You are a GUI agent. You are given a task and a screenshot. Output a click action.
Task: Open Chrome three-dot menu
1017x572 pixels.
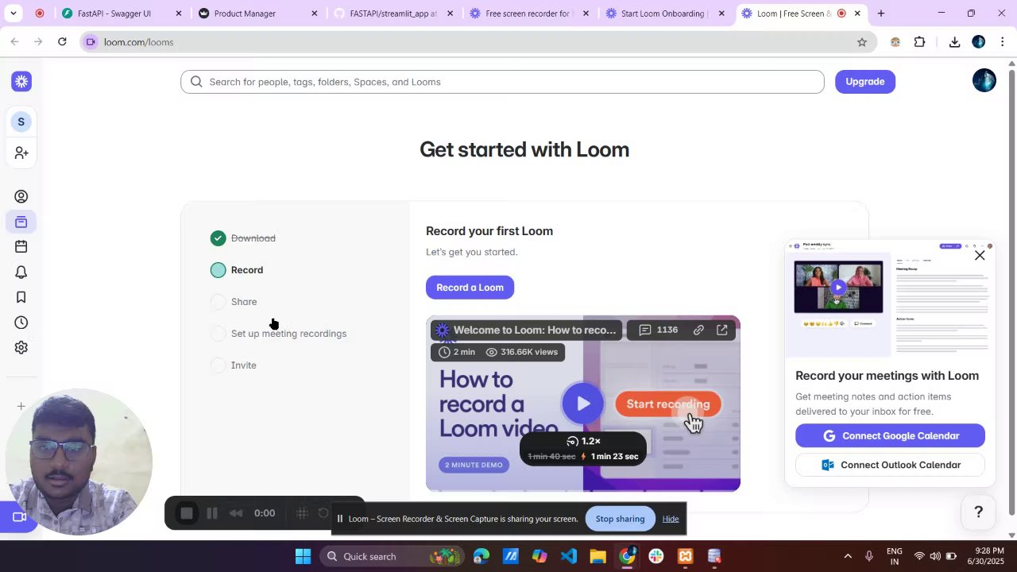click(1003, 42)
